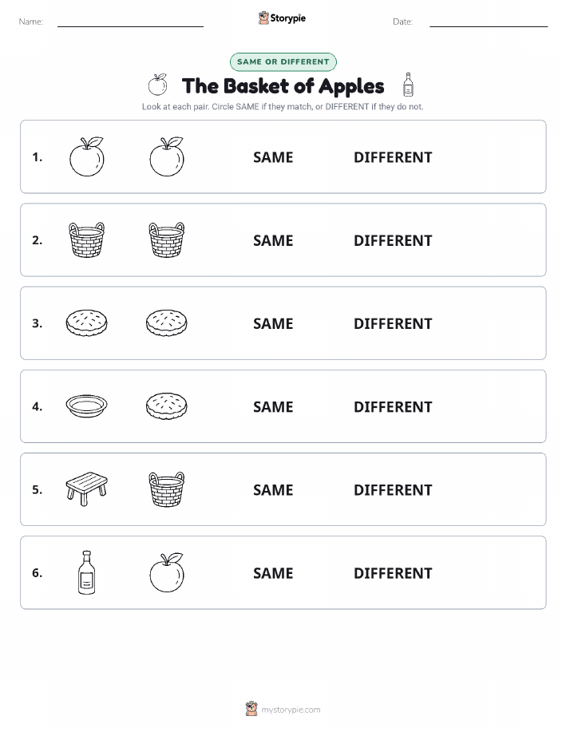Click the SAME OR DIFFERENT badge
Screen dimensions: 566x732
(283, 61)
